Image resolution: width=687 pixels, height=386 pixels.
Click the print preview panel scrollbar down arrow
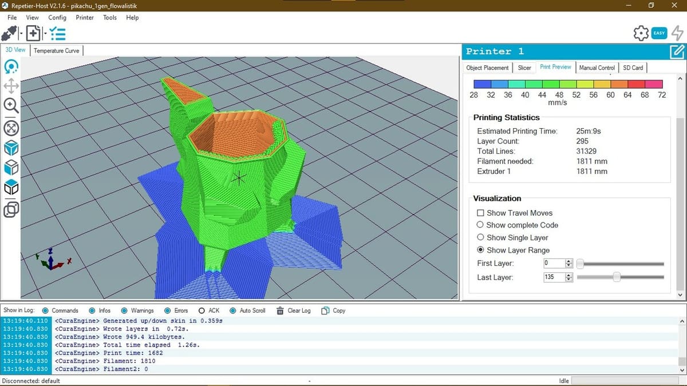point(680,295)
